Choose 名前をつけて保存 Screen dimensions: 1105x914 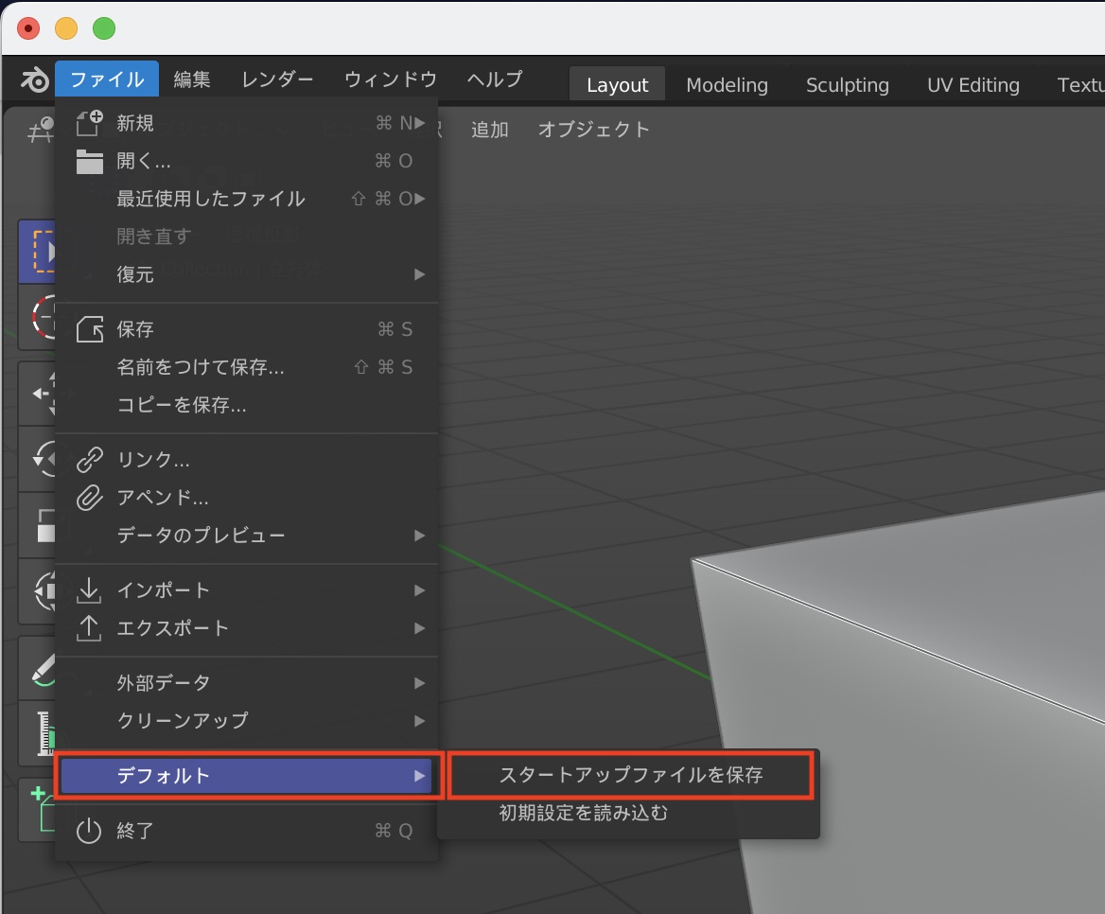point(201,367)
